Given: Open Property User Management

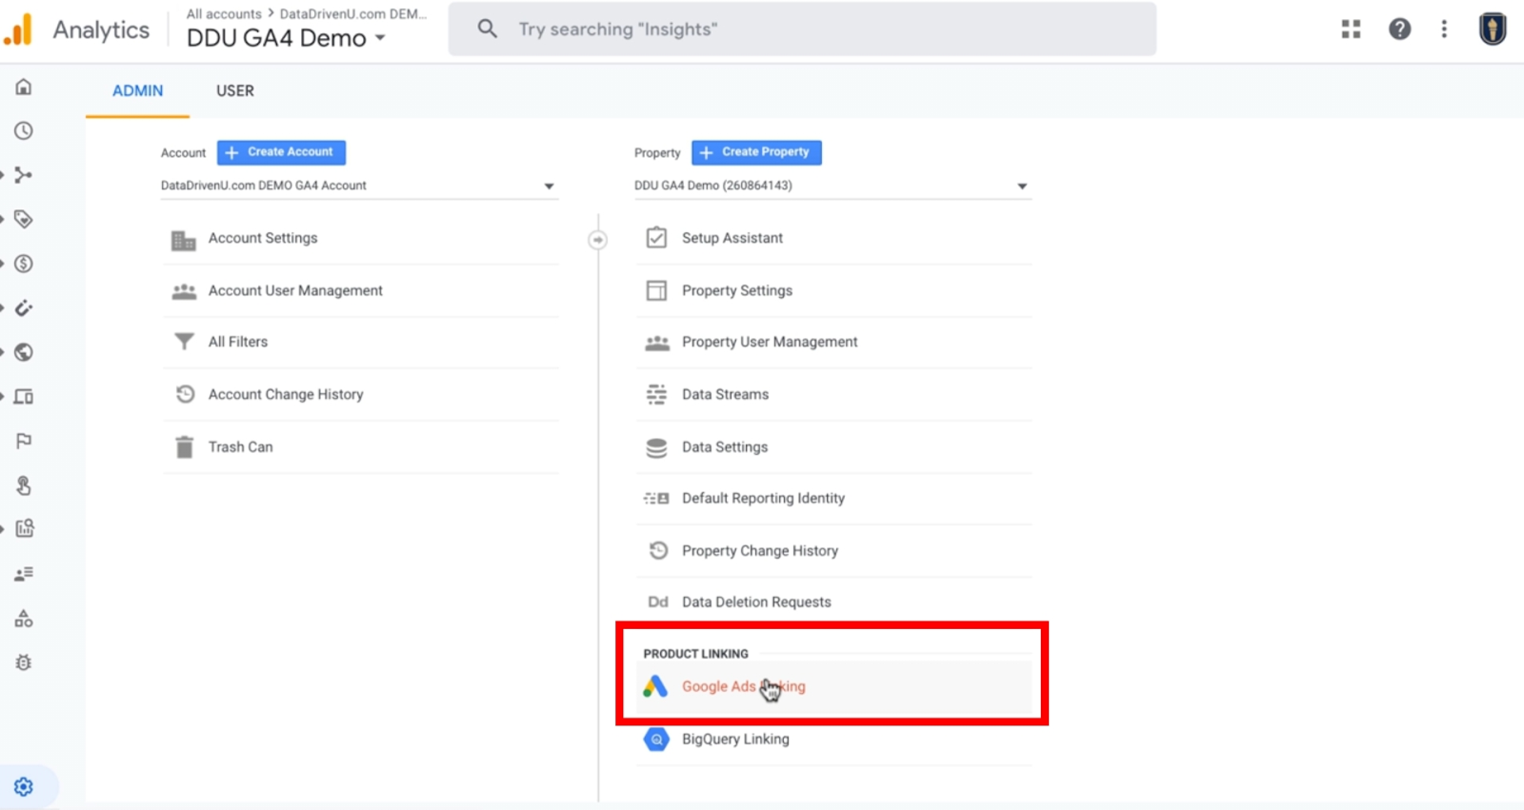Looking at the screenshot, I should coord(833,342).
